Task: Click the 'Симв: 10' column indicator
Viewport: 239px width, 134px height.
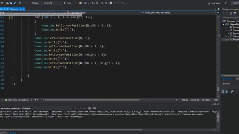Action: (195, 100)
